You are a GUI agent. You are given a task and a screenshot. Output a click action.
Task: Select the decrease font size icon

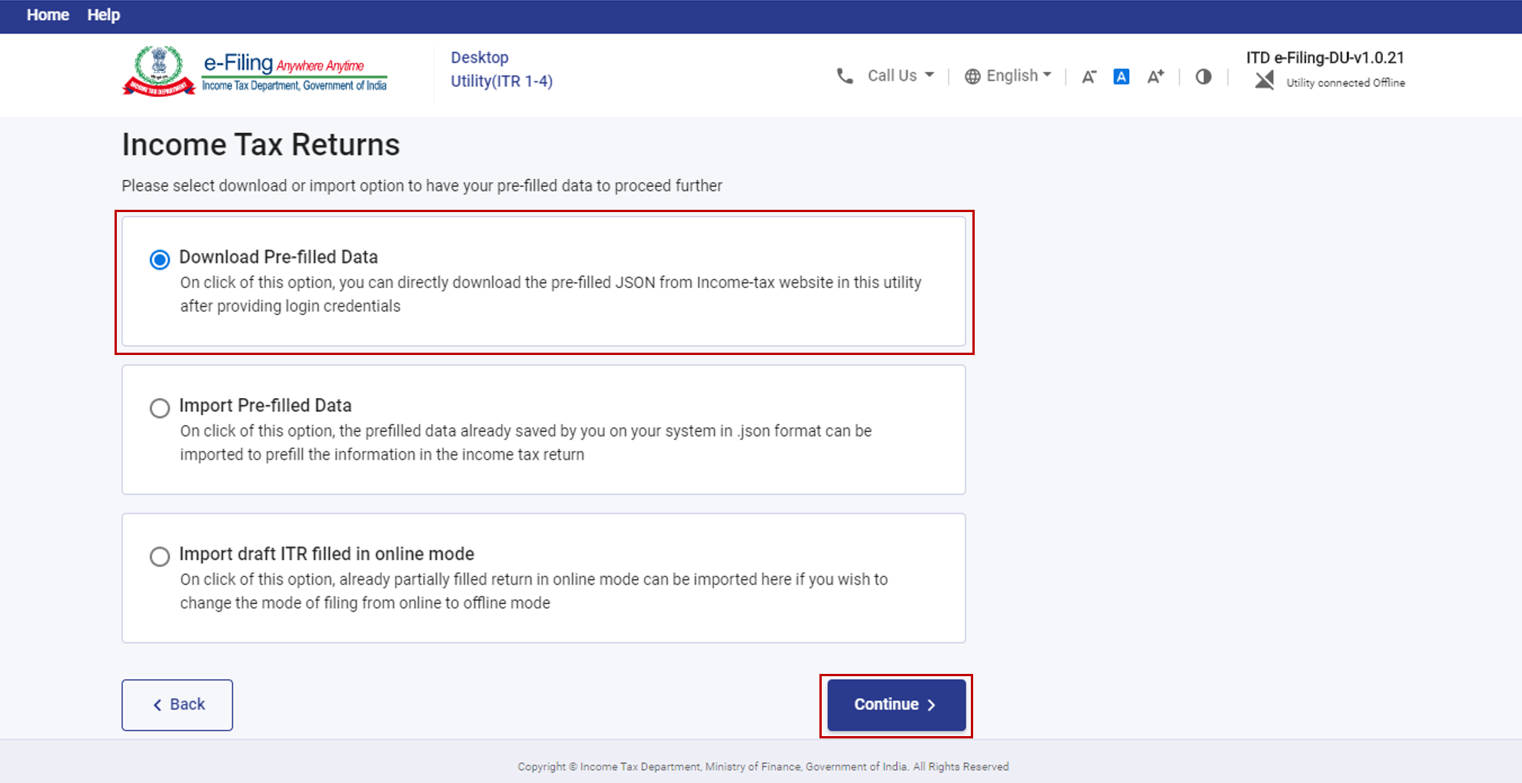click(1088, 76)
